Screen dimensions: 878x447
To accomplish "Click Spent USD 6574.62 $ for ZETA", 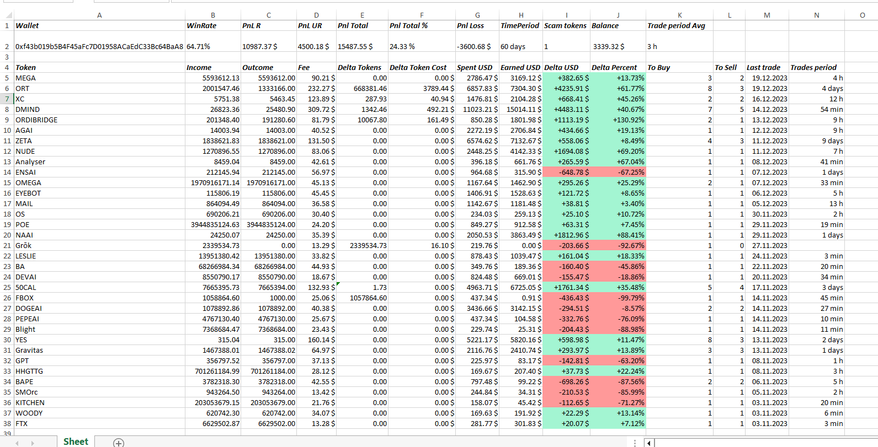I will 477,141.
